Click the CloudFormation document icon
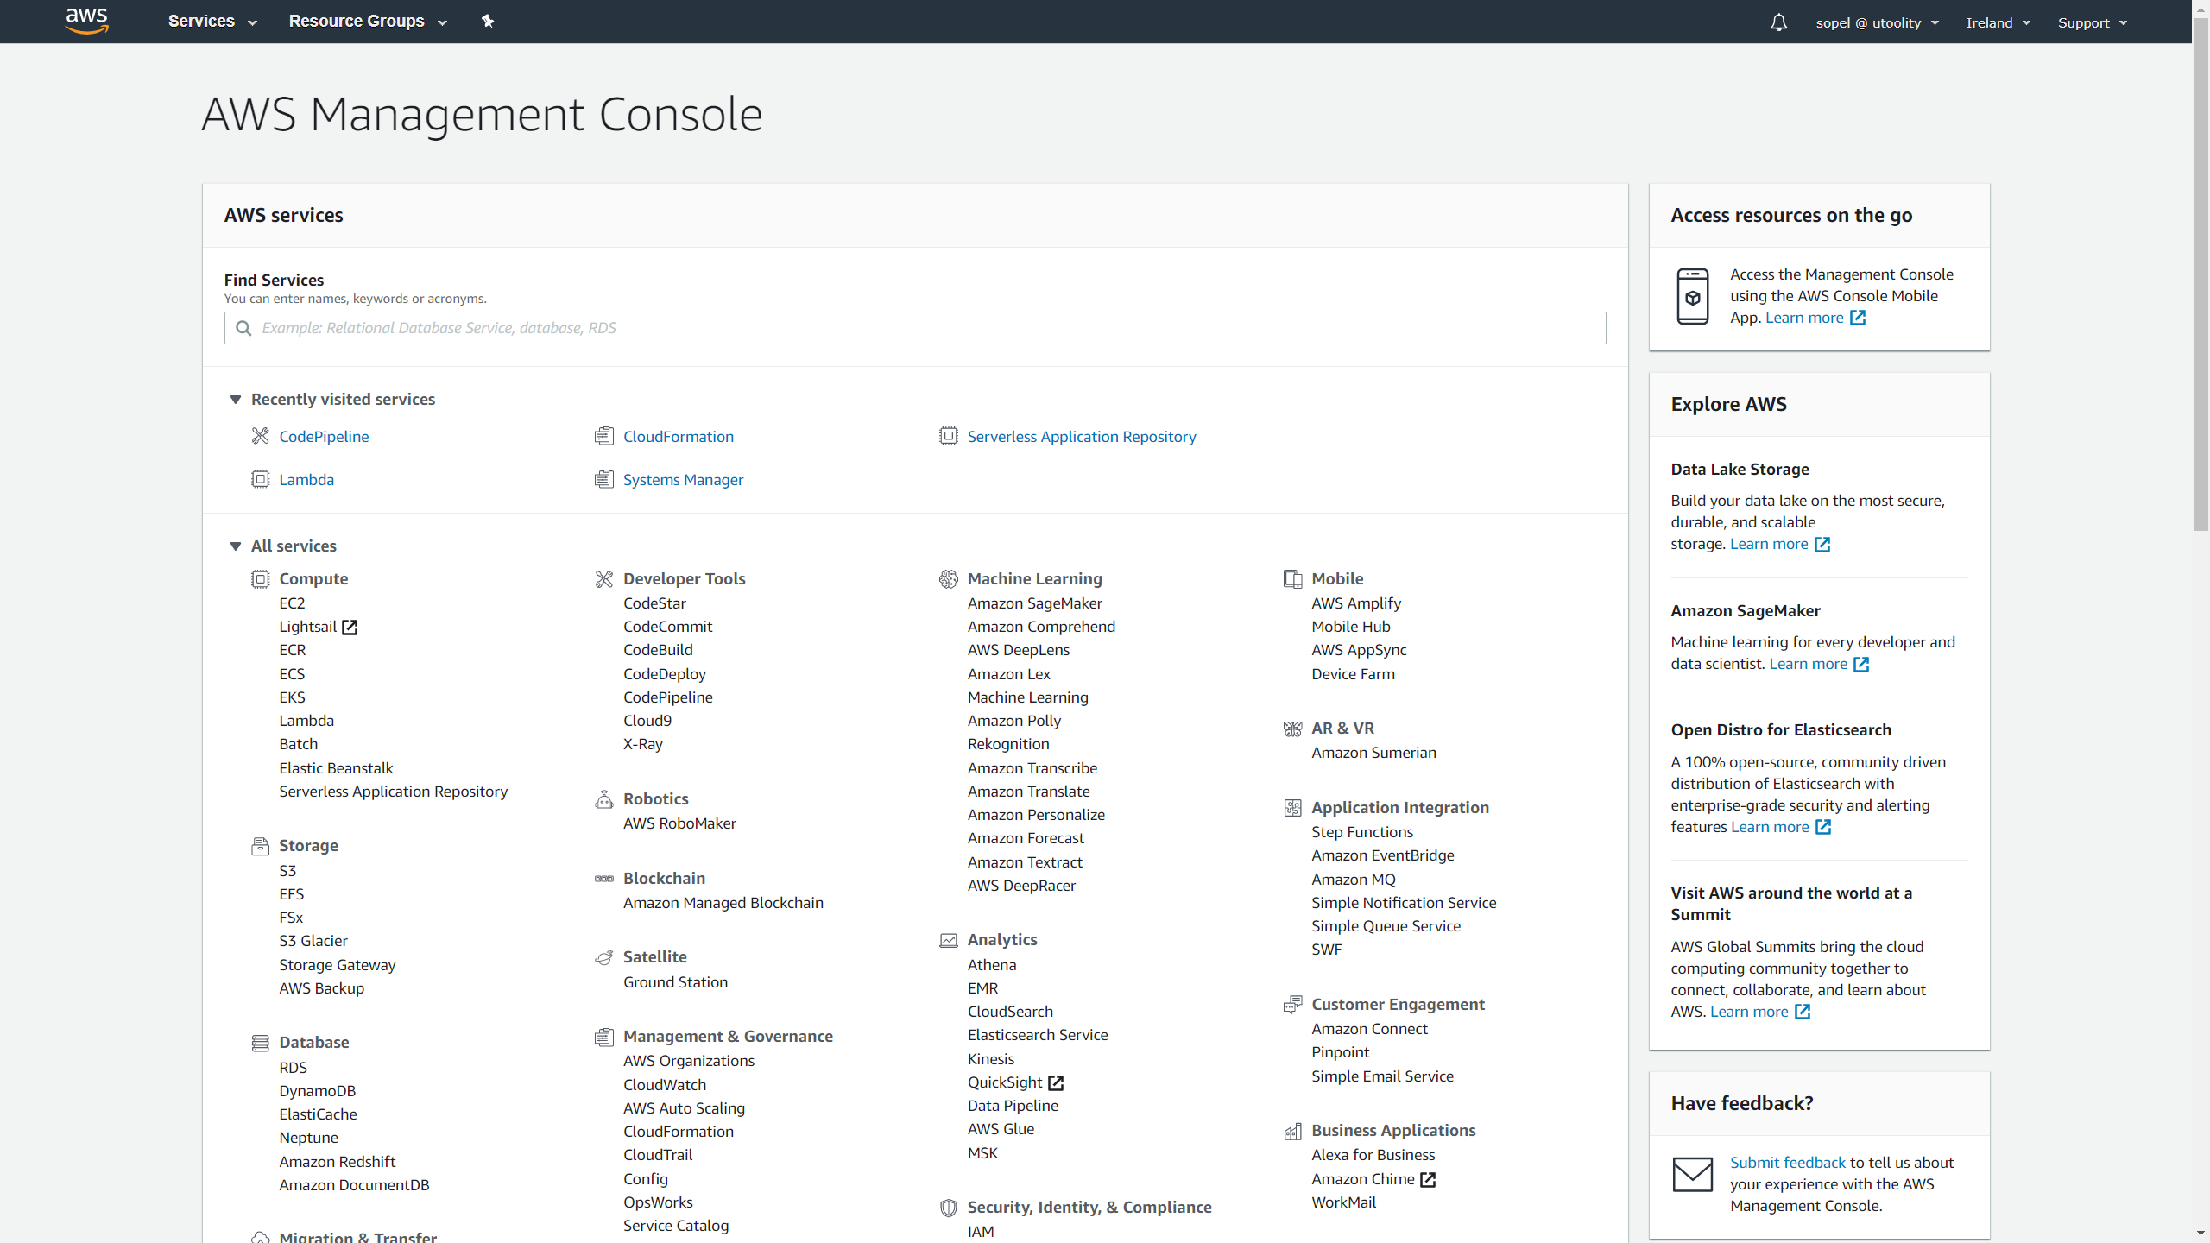 coord(604,436)
